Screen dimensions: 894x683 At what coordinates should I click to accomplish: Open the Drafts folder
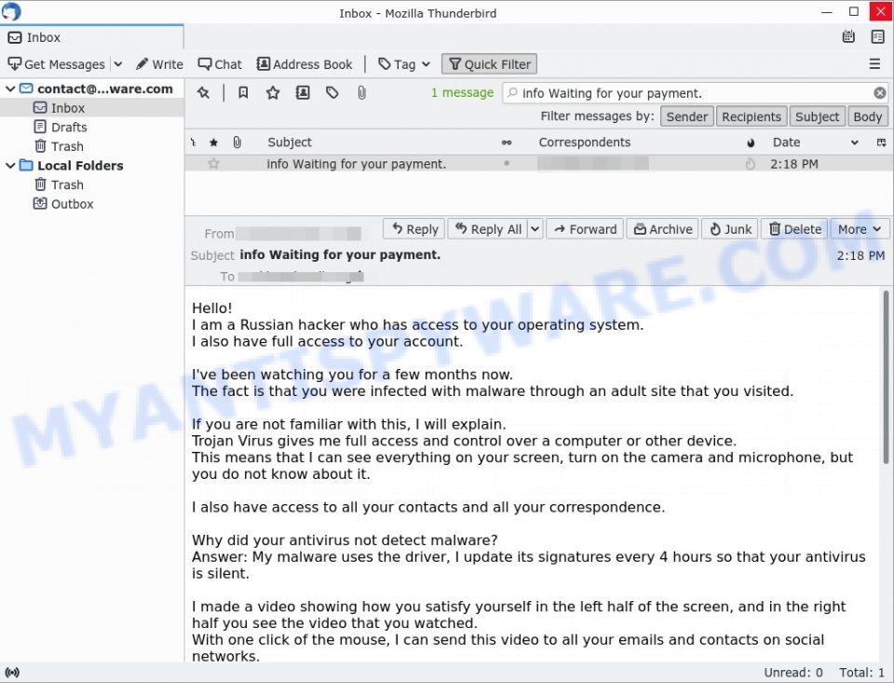tap(61, 127)
